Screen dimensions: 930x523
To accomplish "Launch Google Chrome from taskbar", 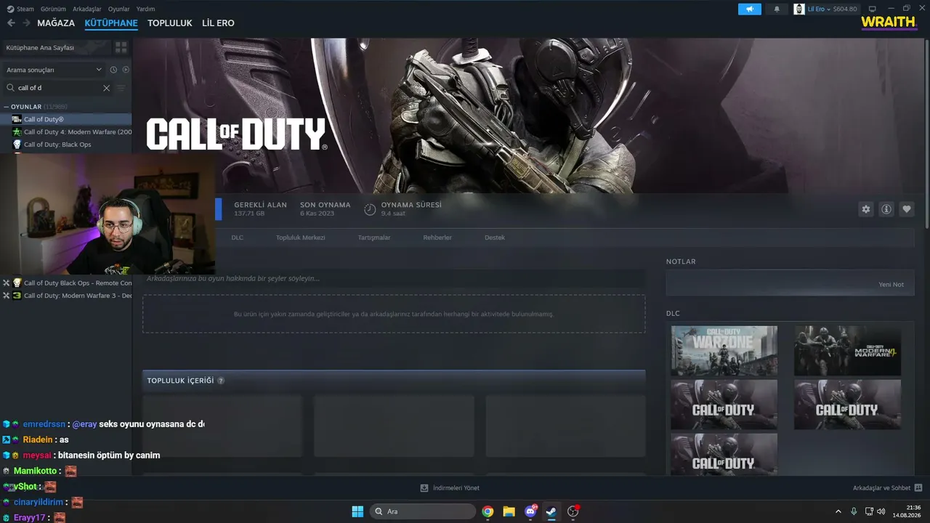I will click(x=488, y=511).
